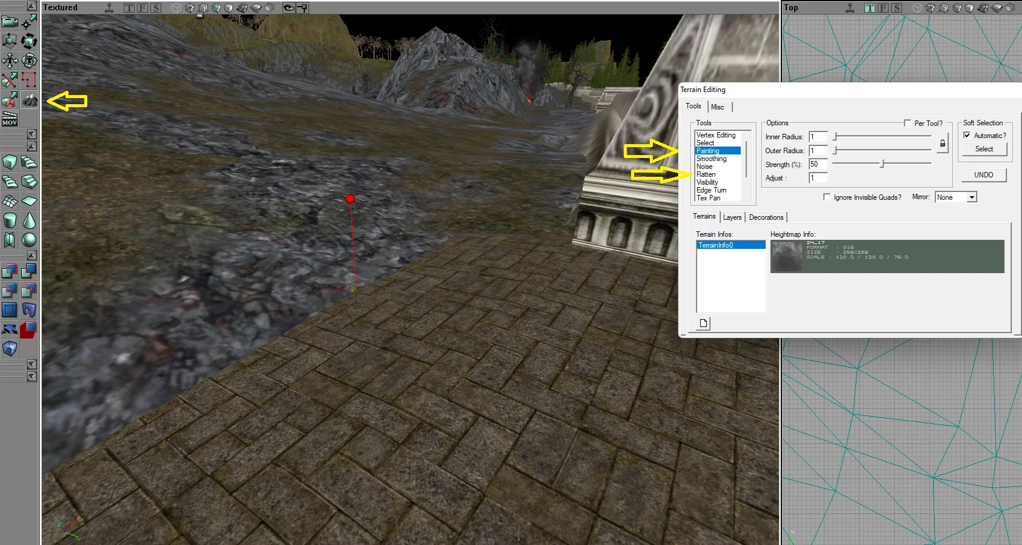Open the Layers tab
1022x545 pixels.
[732, 217]
